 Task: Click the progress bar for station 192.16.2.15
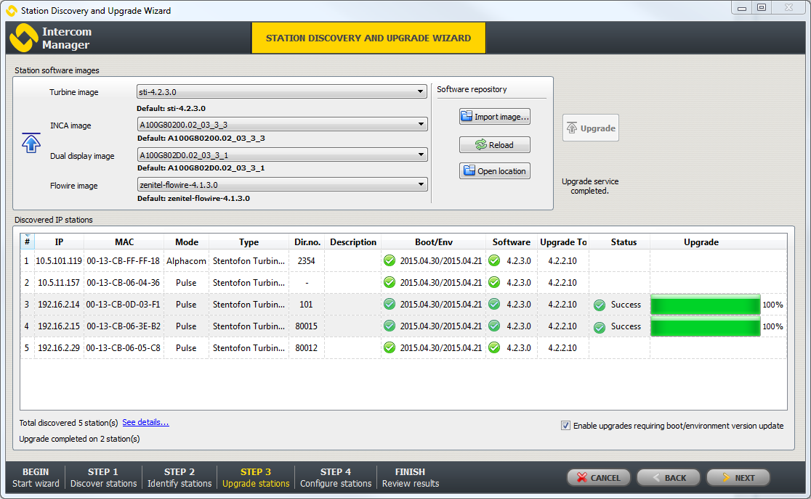[705, 326]
